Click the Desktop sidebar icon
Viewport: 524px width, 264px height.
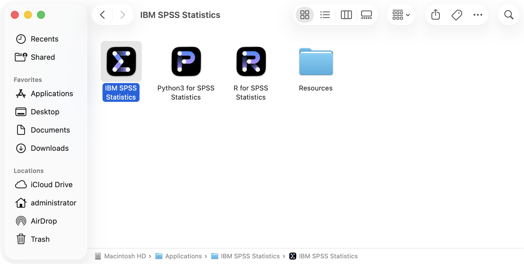pyautogui.click(x=21, y=112)
